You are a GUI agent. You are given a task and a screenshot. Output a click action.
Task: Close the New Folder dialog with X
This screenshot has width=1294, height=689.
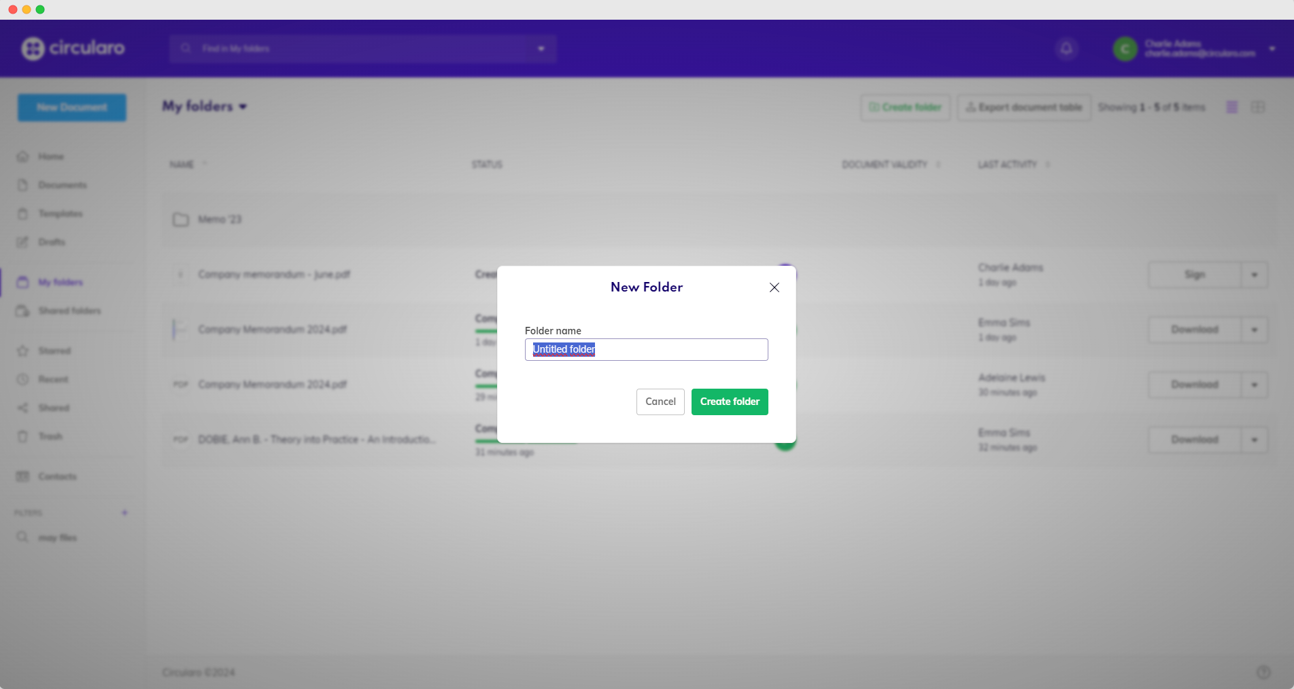coord(774,287)
